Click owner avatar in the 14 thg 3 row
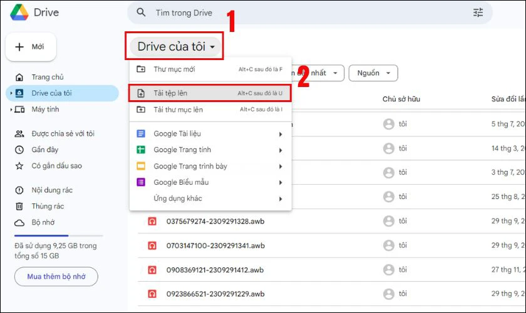The width and height of the screenshot is (526, 313). tap(389, 148)
